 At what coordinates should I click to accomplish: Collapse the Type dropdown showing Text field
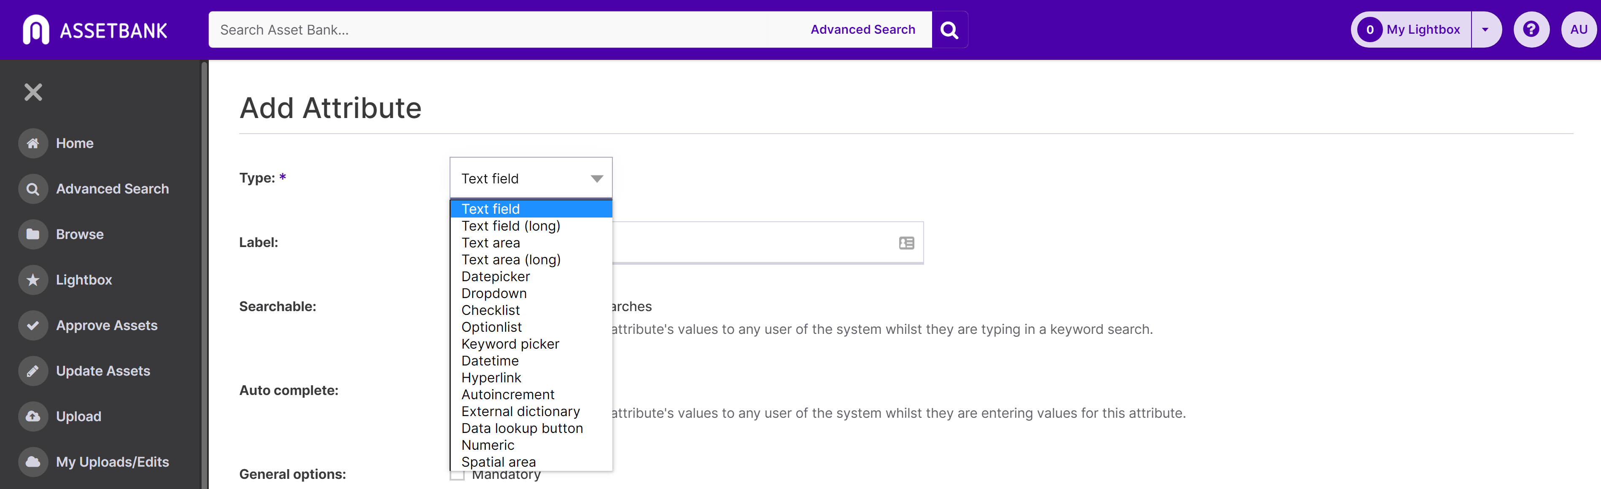[x=531, y=179]
